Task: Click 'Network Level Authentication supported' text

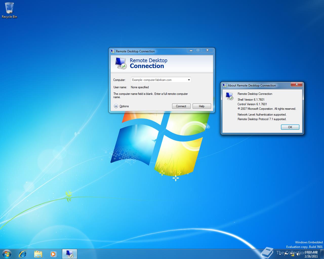Action: click(x=262, y=115)
